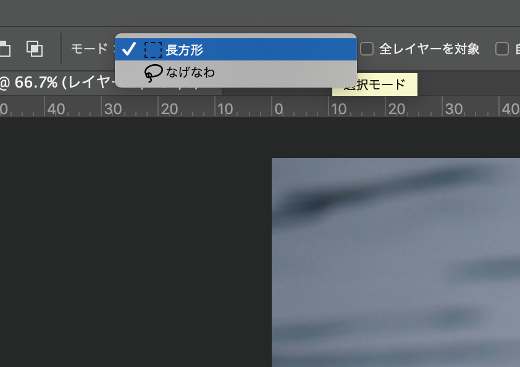Choose なげなわ in the mode menu
The width and height of the screenshot is (520, 367).
click(236, 72)
